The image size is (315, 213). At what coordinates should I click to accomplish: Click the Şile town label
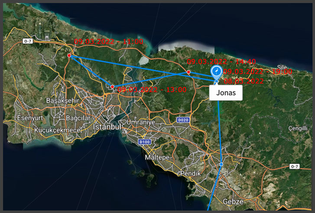pyautogui.click(x=282, y=67)
